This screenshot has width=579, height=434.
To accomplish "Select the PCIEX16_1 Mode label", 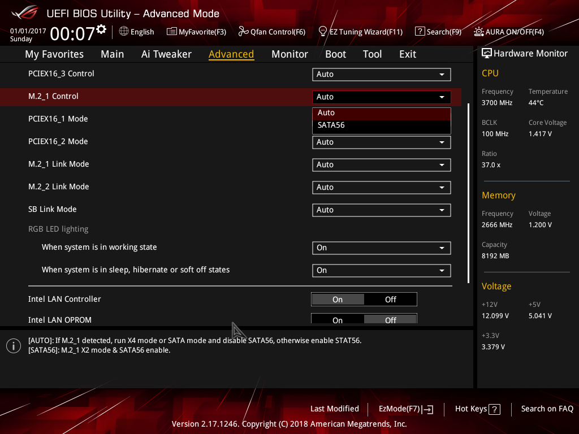I will [58, 119].
